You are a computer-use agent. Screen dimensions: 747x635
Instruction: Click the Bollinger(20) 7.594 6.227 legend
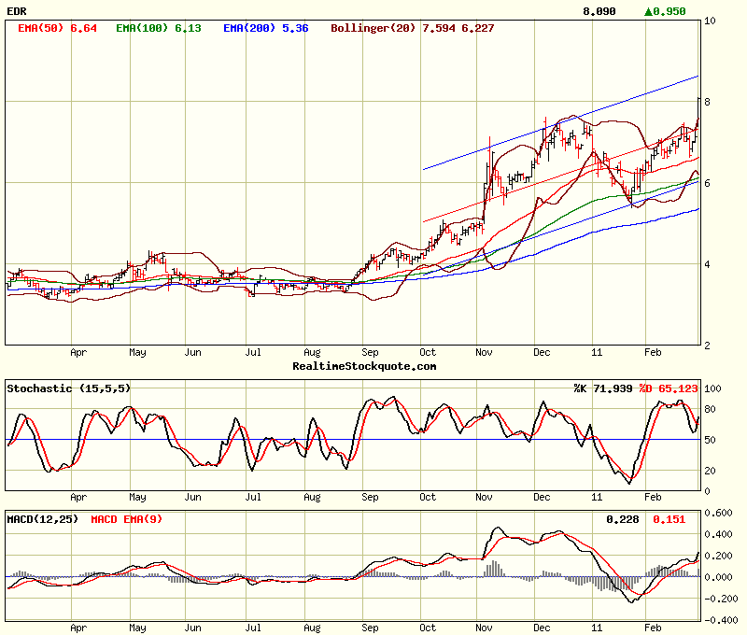tap(412, 28)
